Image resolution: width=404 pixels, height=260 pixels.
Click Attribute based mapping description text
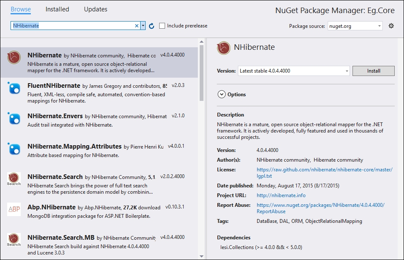[x=73, y=155]
